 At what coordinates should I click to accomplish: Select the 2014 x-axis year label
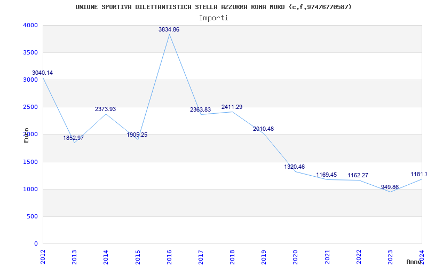tap(106, 257)
